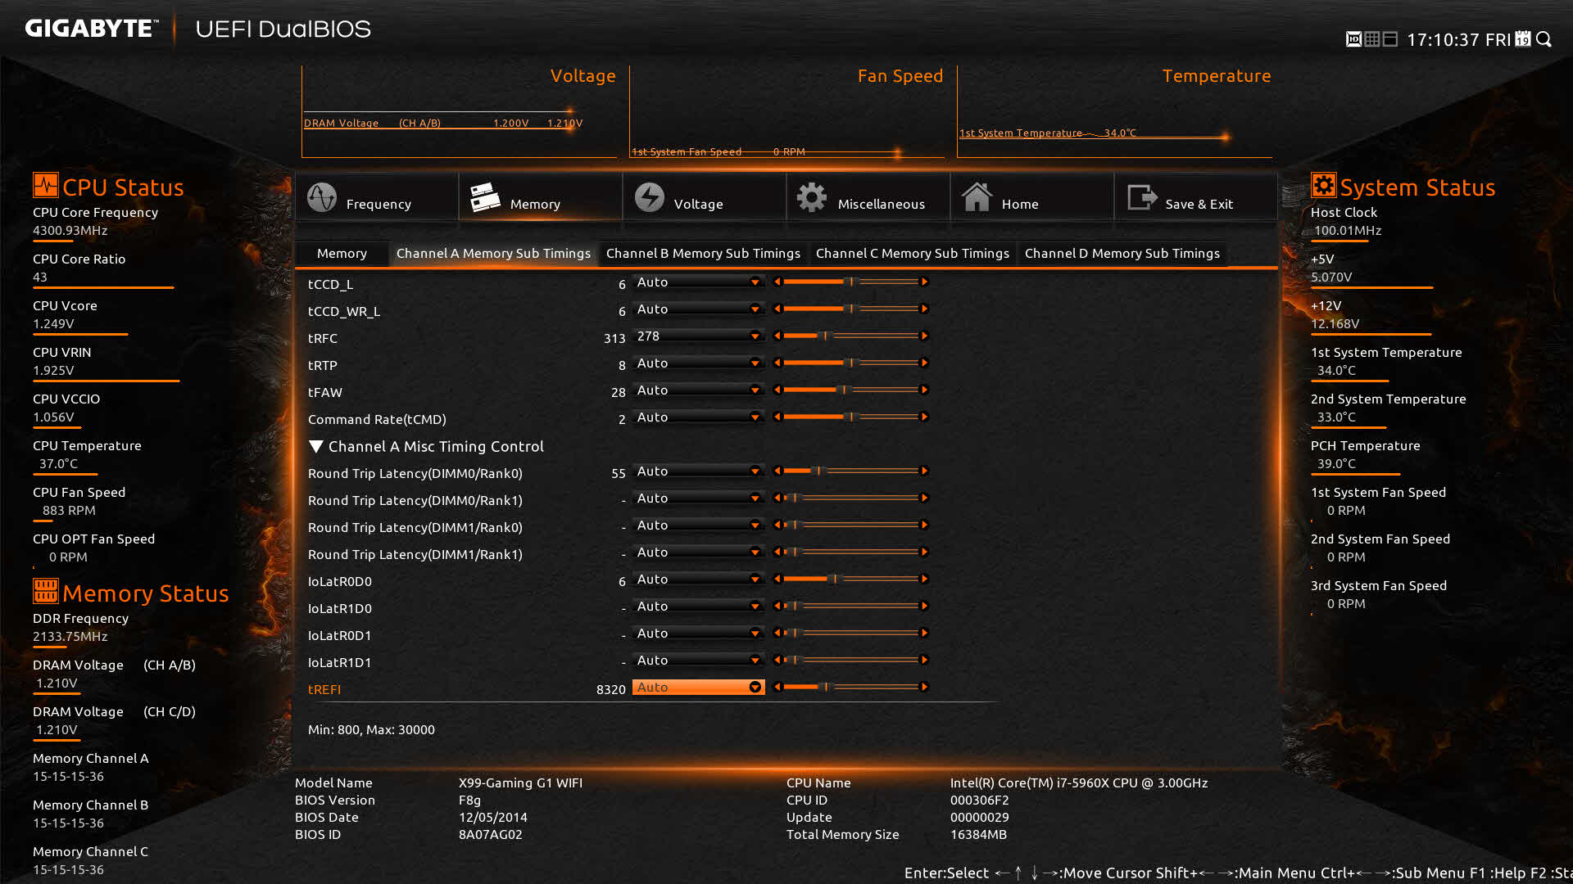Increase tREFI using right arrow
This screenshot has height=884, width=1573.
point(924,687)
